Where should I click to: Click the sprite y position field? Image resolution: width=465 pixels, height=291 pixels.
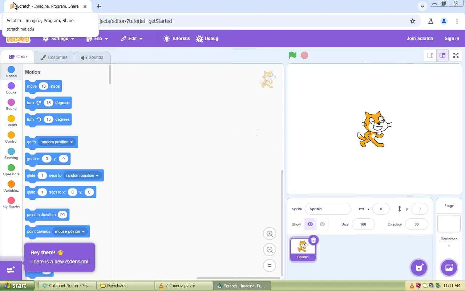tap(419, 209)
